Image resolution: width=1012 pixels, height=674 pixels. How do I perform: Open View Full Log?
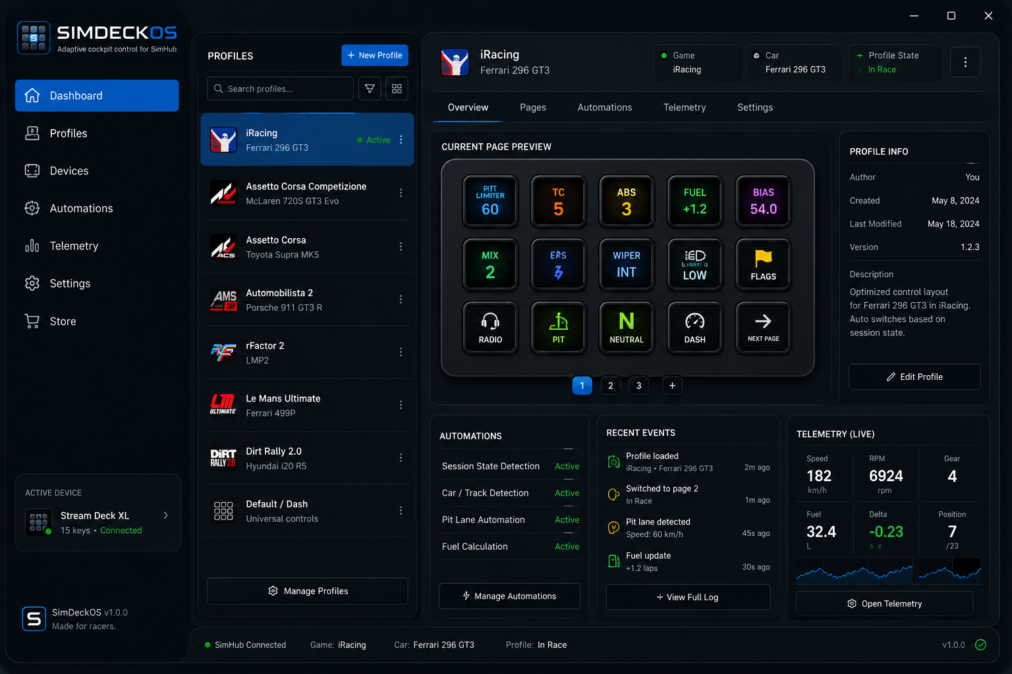688,597
